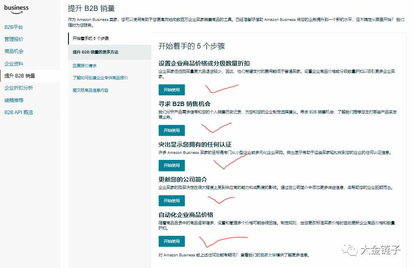The height and width of the screenshot is (268, 414).
Task: Click the 更新您的公司简介 heading
Action: point(183,180)
